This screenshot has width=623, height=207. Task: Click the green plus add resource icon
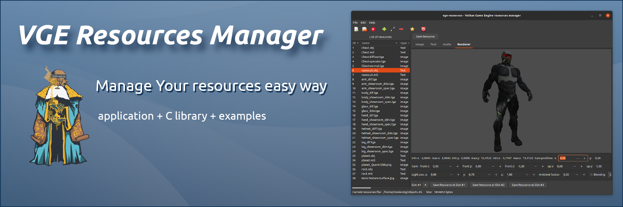384,29
